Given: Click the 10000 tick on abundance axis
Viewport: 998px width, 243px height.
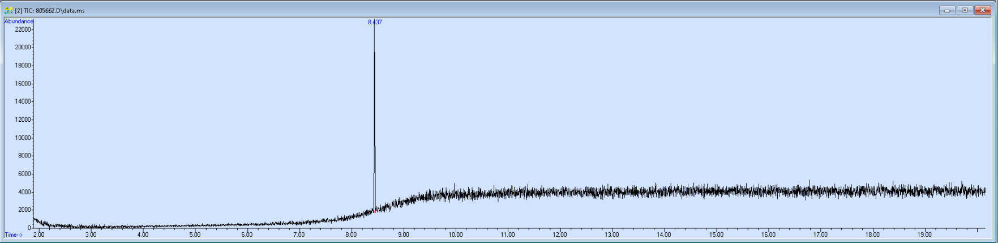Looking at the screenshot, I should tap(23, 138).
